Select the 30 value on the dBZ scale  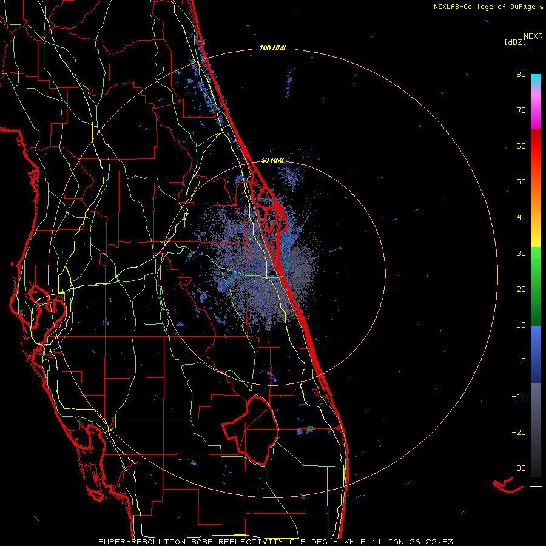521,254
